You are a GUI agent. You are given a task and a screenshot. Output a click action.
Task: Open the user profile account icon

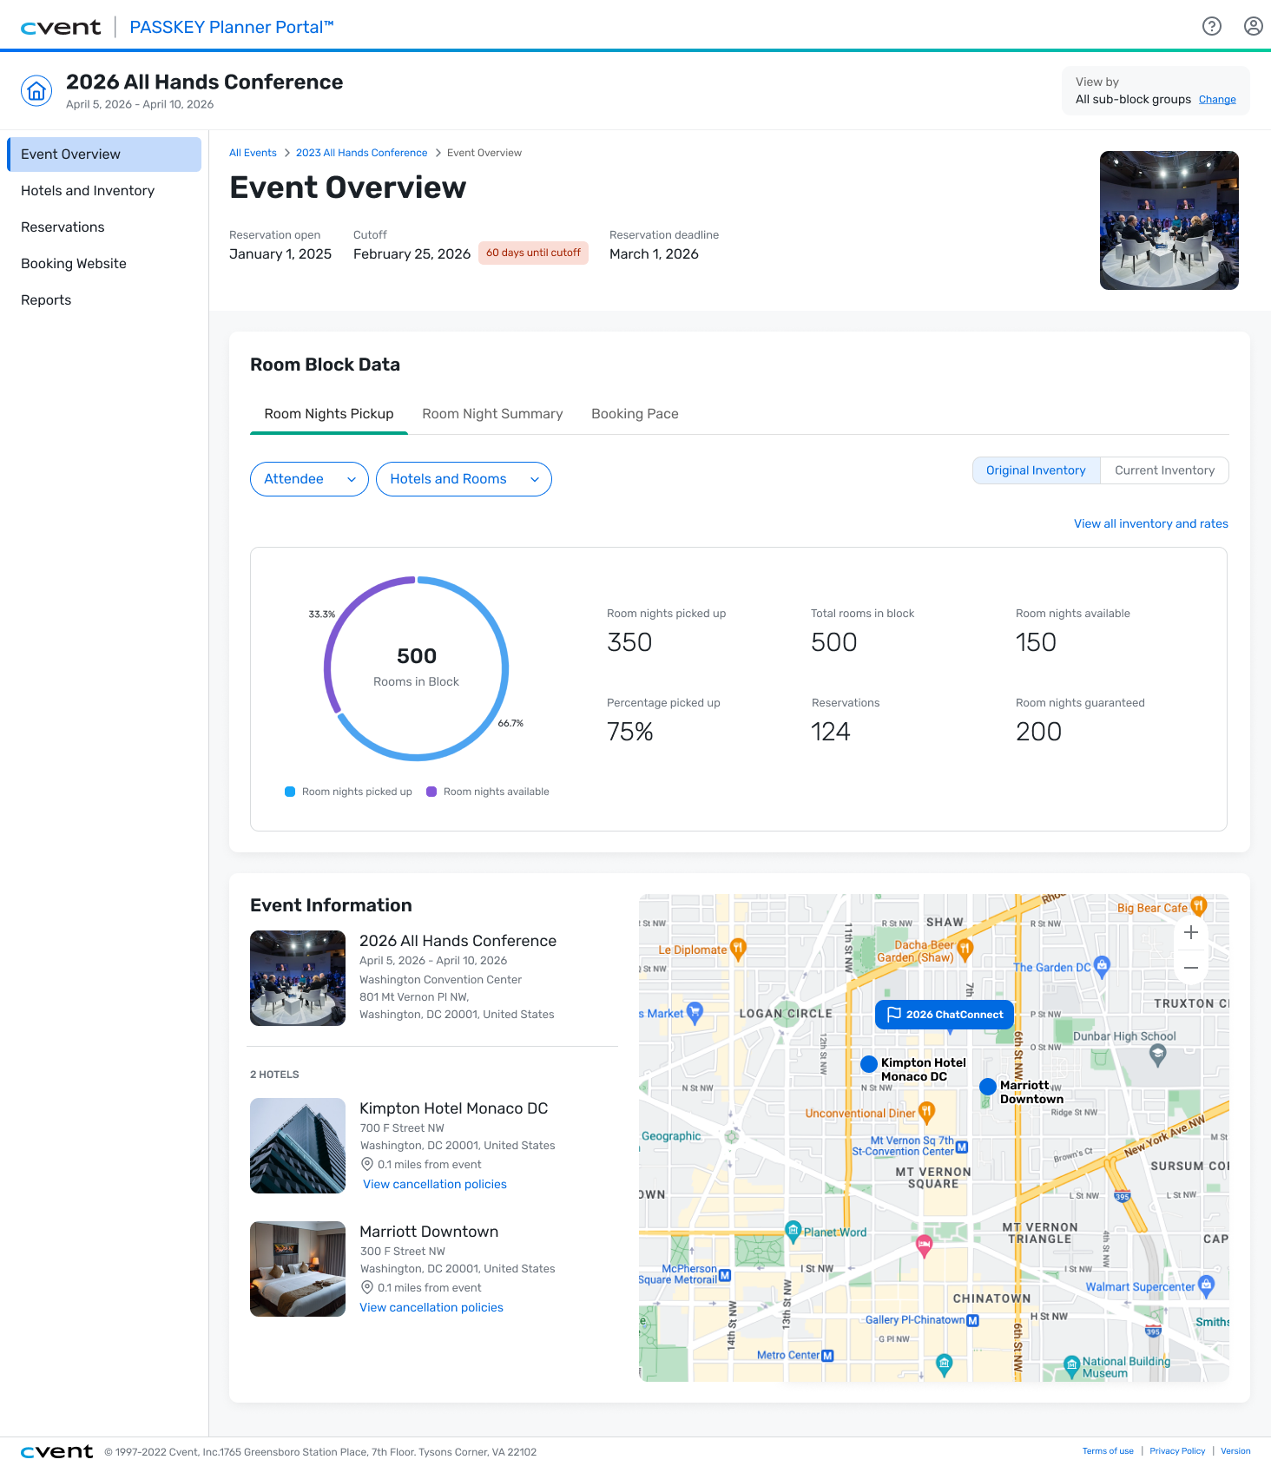(1253, 26)
